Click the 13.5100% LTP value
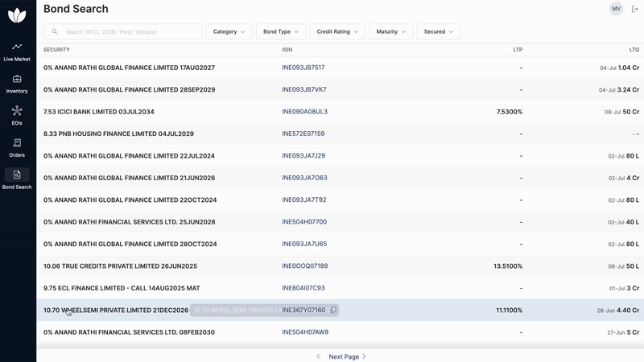The image size is (644, 362). click(508, 266)
